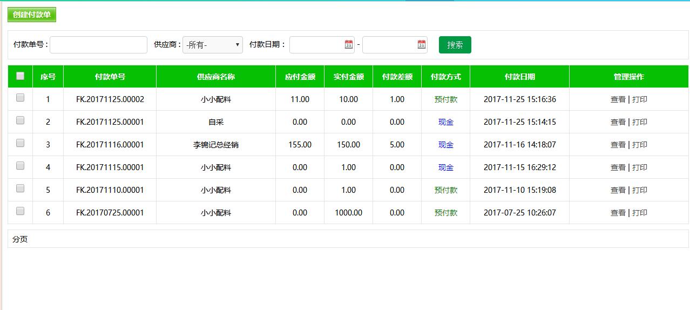Open the start date calendar picker icon
Screen dimensions: 690x310
[x=349, y=45]
